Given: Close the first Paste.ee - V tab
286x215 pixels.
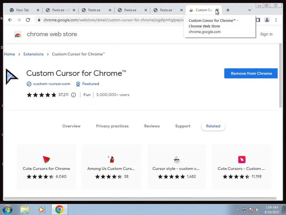Looking at the screenshot, I should 74,10.
